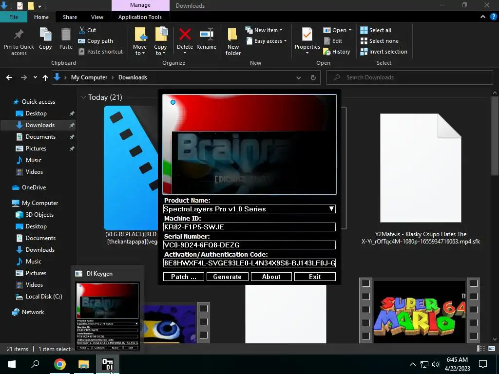This screenshot has height=374, width=499.
Task: Switch to the View tab
Action: (97, 17)
